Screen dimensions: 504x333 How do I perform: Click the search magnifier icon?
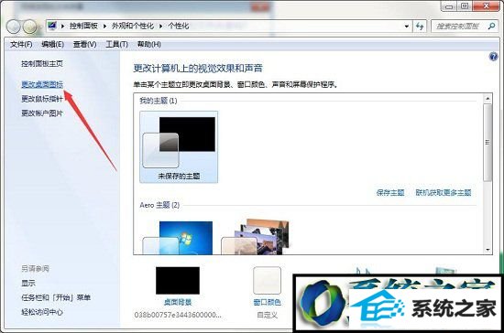pos(491,26)
